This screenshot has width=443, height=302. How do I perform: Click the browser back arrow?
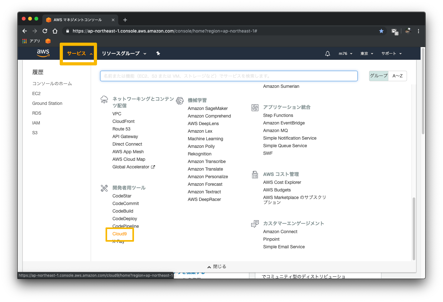(25, 31)
